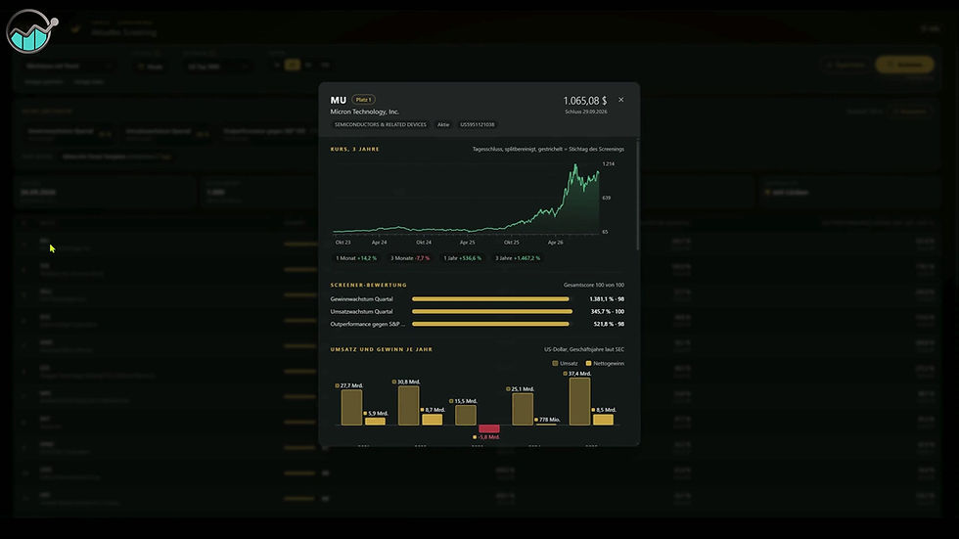Image resolution: width=959 pixels, height=539 pixels.
Task: Click the Micron Technology, Inc. company name
Action: 364,112
